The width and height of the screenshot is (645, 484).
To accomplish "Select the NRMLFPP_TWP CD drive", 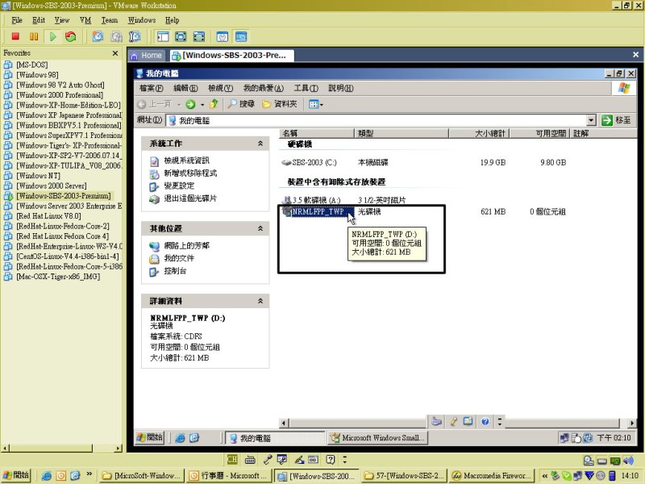I will pyautogui.click(x=318, y=211).
